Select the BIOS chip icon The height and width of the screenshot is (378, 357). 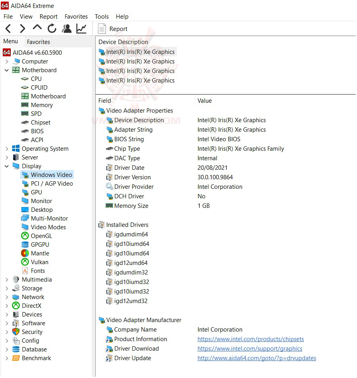[x=25, y=131]
